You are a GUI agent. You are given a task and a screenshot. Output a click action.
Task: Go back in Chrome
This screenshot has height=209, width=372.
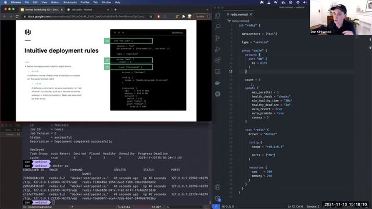(5, 16)
